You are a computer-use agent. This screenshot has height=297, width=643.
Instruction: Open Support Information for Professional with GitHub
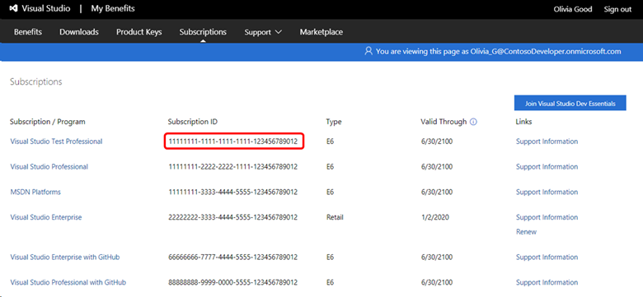(547, 283)
